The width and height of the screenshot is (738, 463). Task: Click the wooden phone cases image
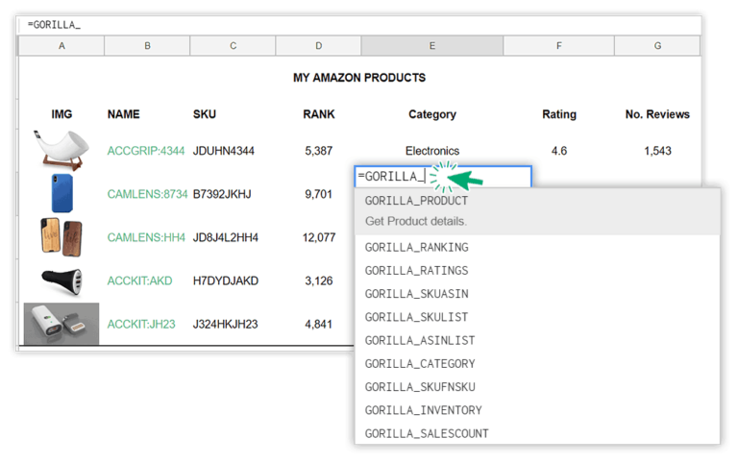pyautogui.click(x=62, y=236)
